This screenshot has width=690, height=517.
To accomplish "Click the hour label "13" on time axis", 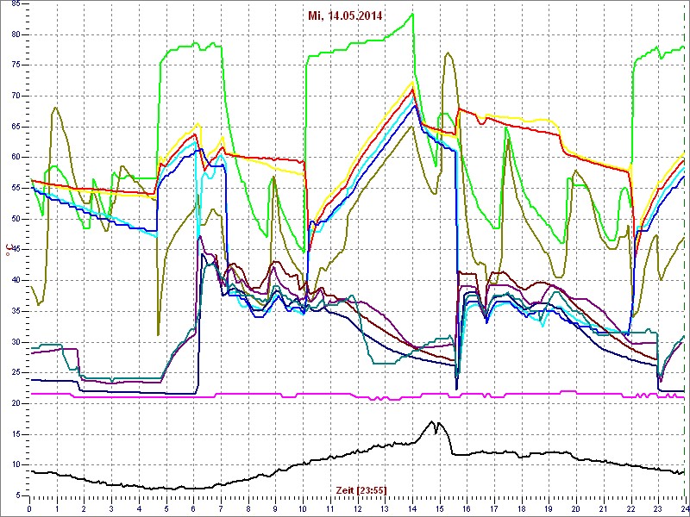I will (385, 509).
